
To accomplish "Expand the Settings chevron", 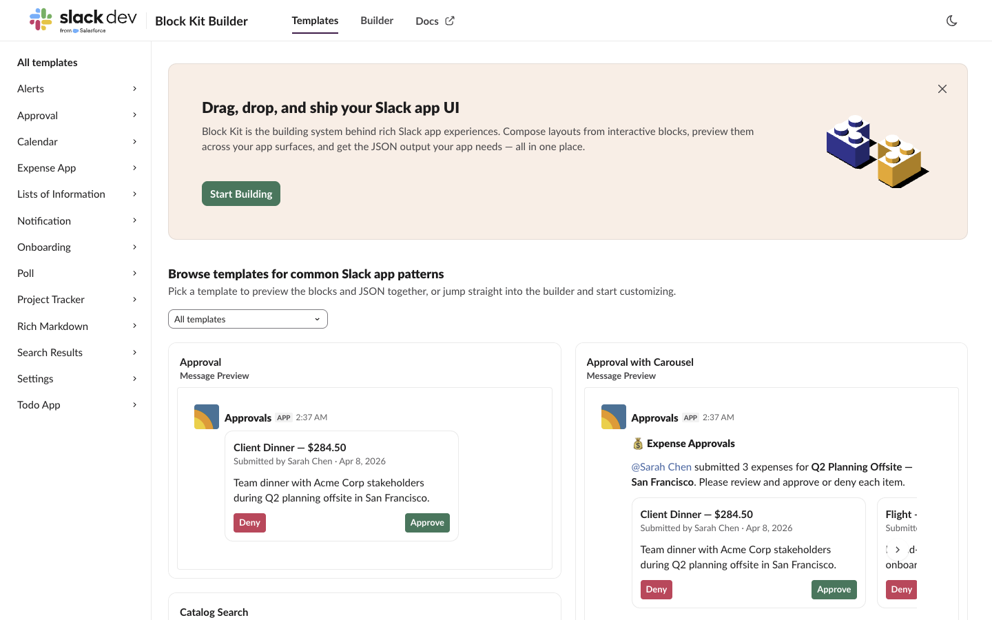I will pyautogui.click(x=135, y=379).
